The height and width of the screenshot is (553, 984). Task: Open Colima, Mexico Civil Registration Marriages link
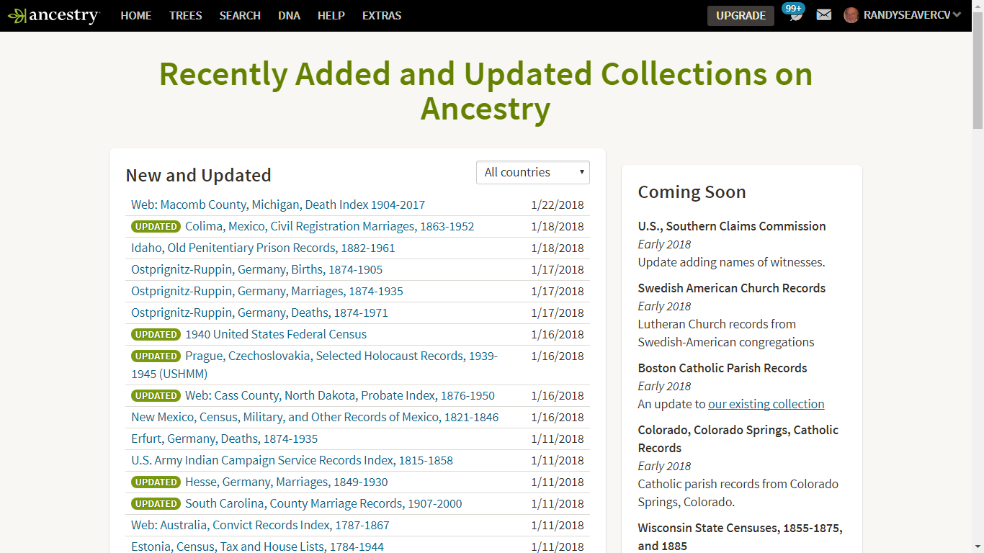pyautogui.click(x=330, y=226)
